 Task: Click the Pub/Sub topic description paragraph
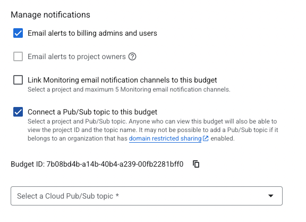[x=153, y=130]
